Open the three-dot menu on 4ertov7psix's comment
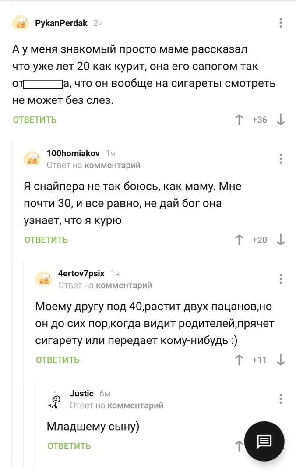This screenshot has height=473, width=296. (x=281, y=279)
